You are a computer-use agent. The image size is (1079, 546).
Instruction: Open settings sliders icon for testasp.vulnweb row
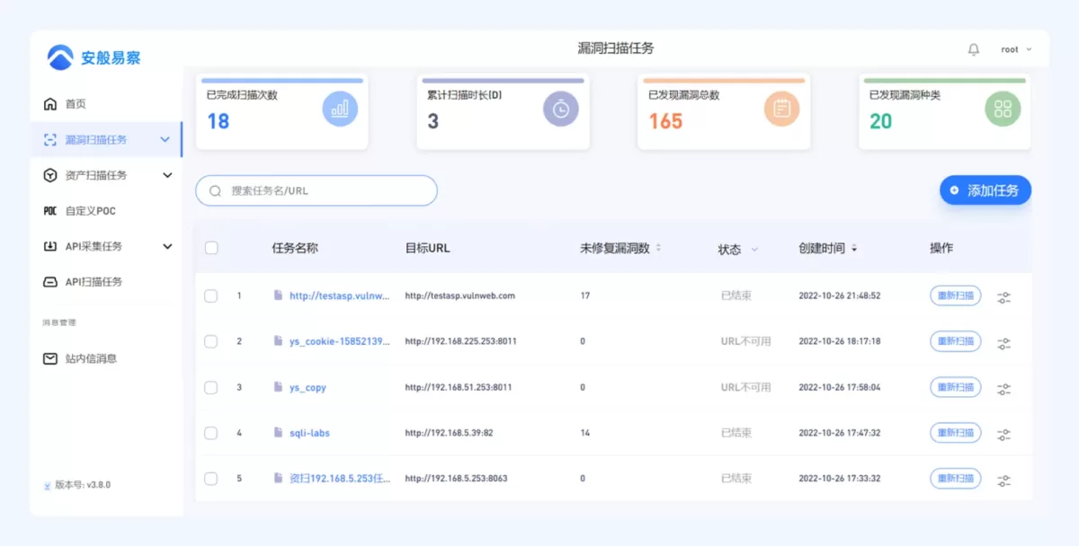point(1004,297)
